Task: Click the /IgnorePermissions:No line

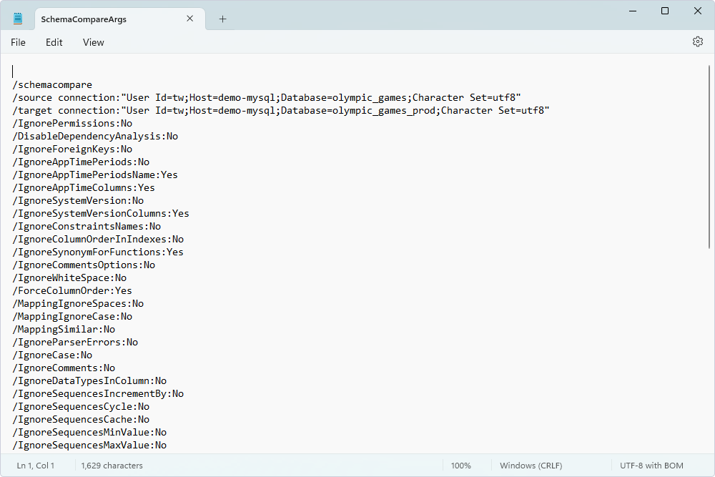Action: [72, 124]
